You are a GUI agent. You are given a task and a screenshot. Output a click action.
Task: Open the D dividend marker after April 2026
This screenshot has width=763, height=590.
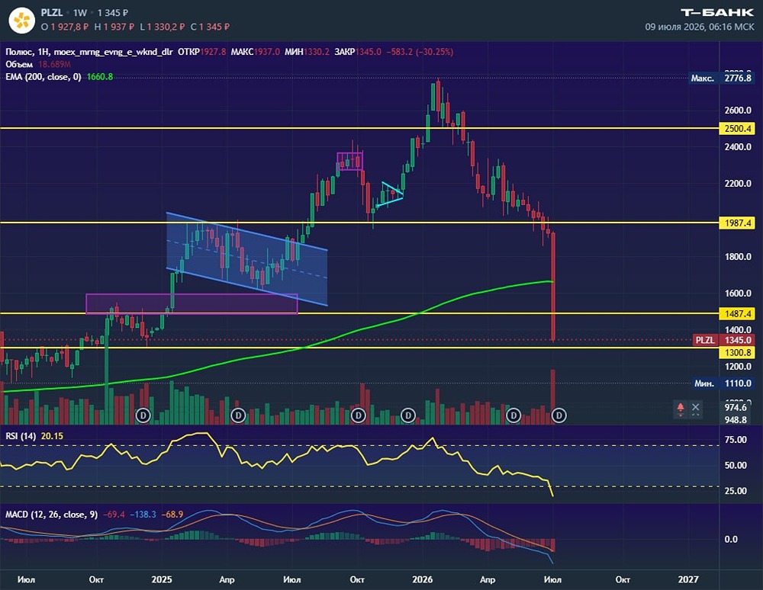[x=513, y=415]
